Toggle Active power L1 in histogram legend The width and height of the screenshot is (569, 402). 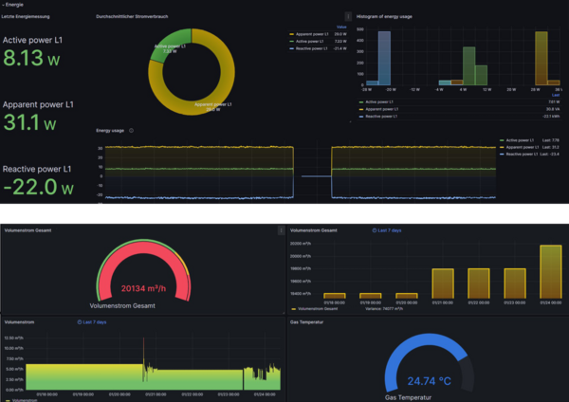pyautogui.click(x=379, y=102)
